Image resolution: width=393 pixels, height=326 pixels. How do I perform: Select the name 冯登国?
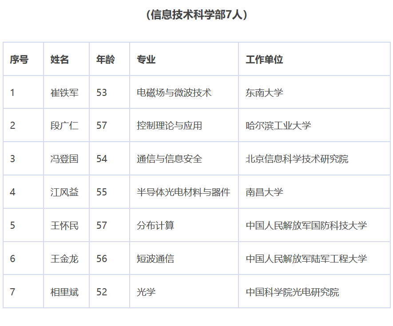pos(64,159)
